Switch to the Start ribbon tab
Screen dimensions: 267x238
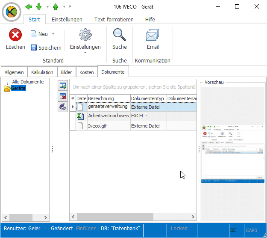click(35, 19)
